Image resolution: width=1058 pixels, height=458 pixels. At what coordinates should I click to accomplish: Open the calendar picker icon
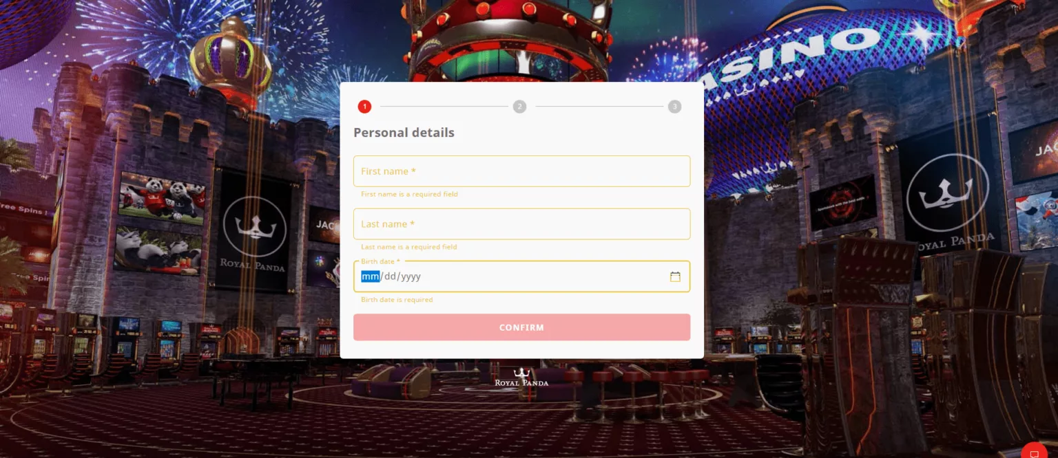675,276
